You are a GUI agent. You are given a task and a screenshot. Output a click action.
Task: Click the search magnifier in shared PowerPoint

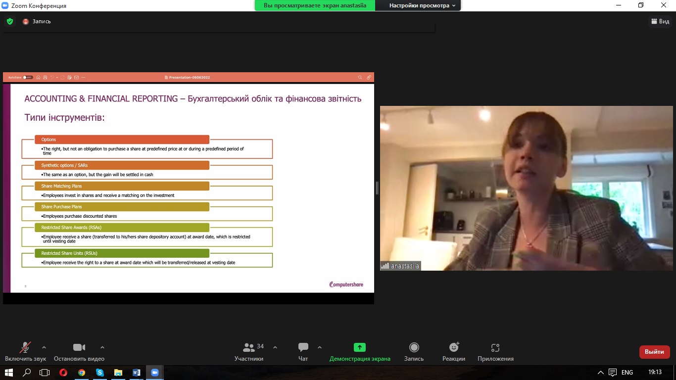(360, 77)
